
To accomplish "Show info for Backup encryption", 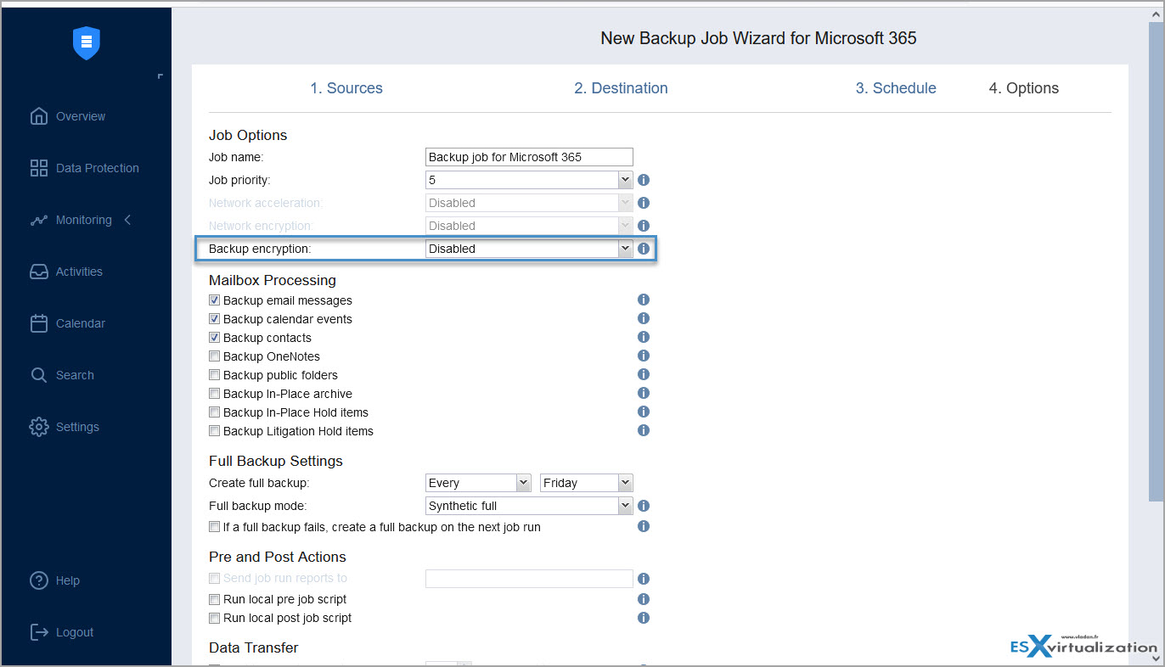I will [x=644, y=249].
